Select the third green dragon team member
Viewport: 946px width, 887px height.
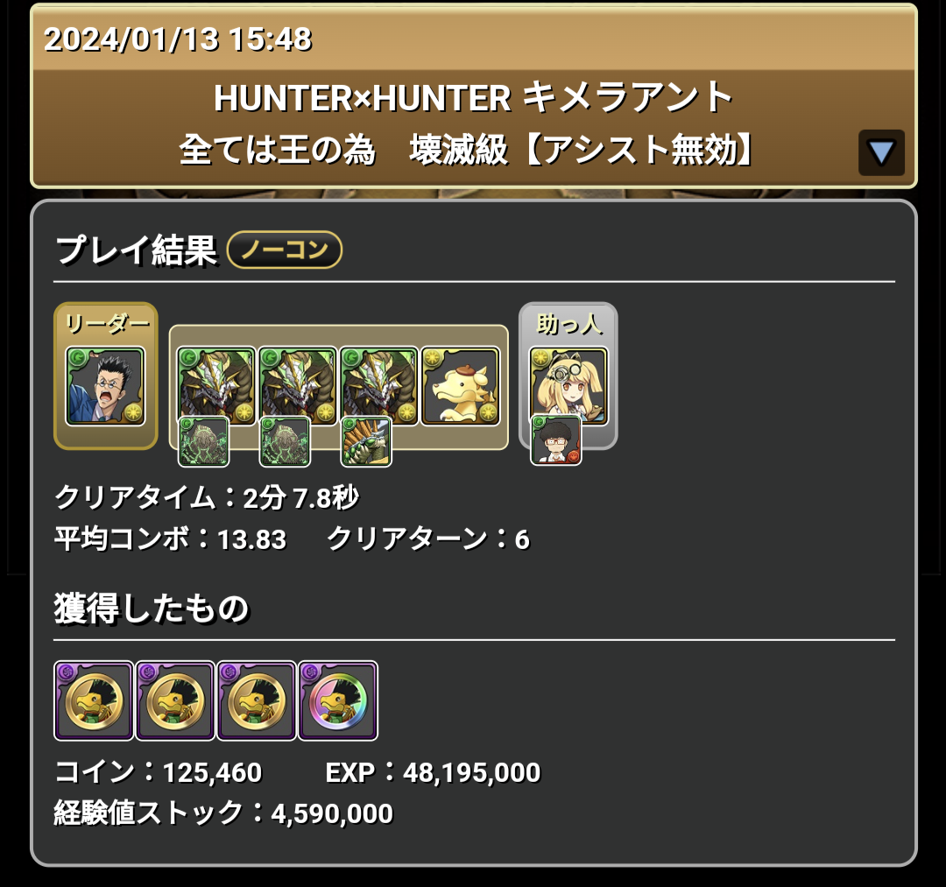(x=379, y=386)
